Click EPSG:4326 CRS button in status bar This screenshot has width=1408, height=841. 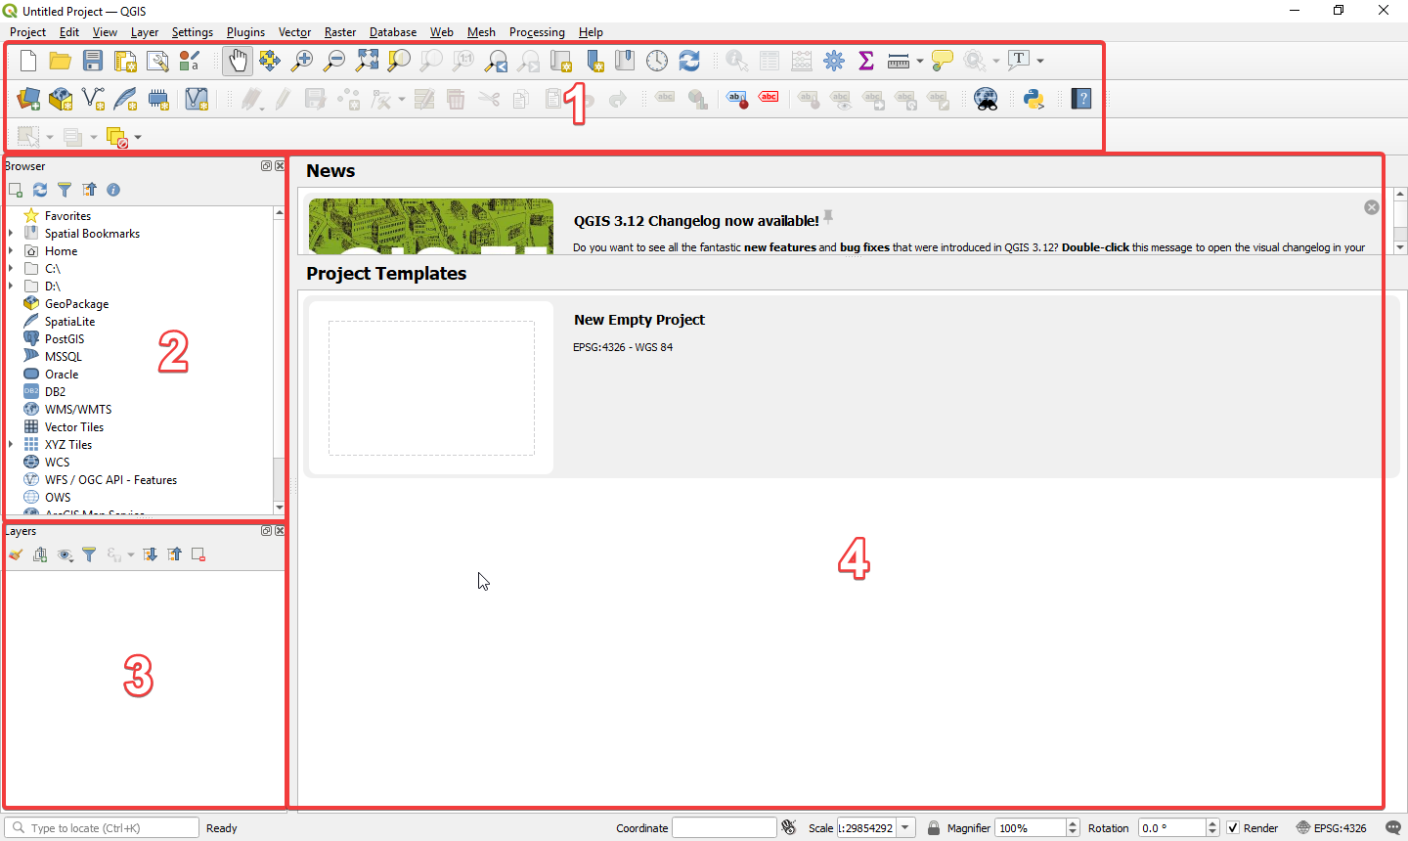pos(1332,828)
